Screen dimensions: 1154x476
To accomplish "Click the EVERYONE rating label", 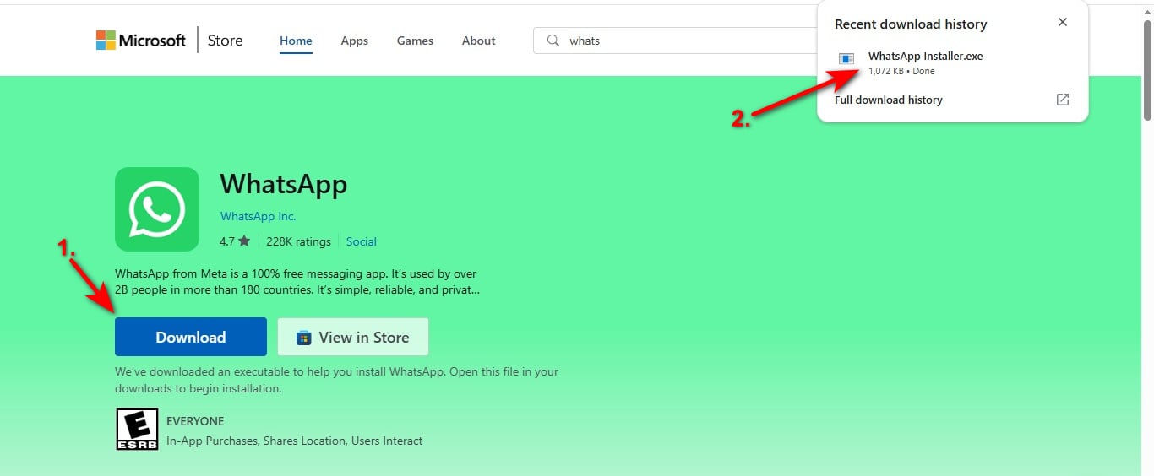I will pyautogui.click(x=195, y=421).
